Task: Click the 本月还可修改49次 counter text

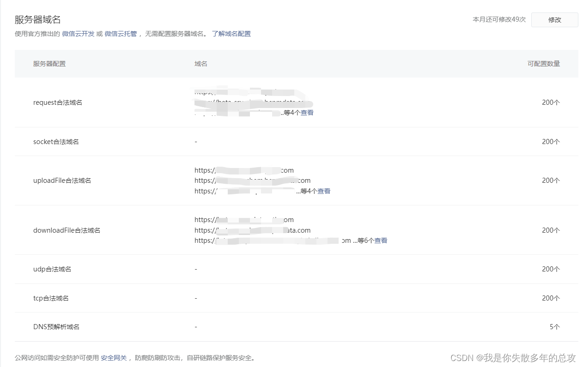Action: click(x=499, y=19)
